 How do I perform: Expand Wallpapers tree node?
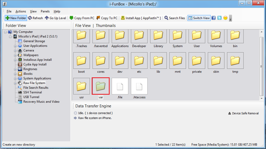pyautogui.click(x=15, y=55)
